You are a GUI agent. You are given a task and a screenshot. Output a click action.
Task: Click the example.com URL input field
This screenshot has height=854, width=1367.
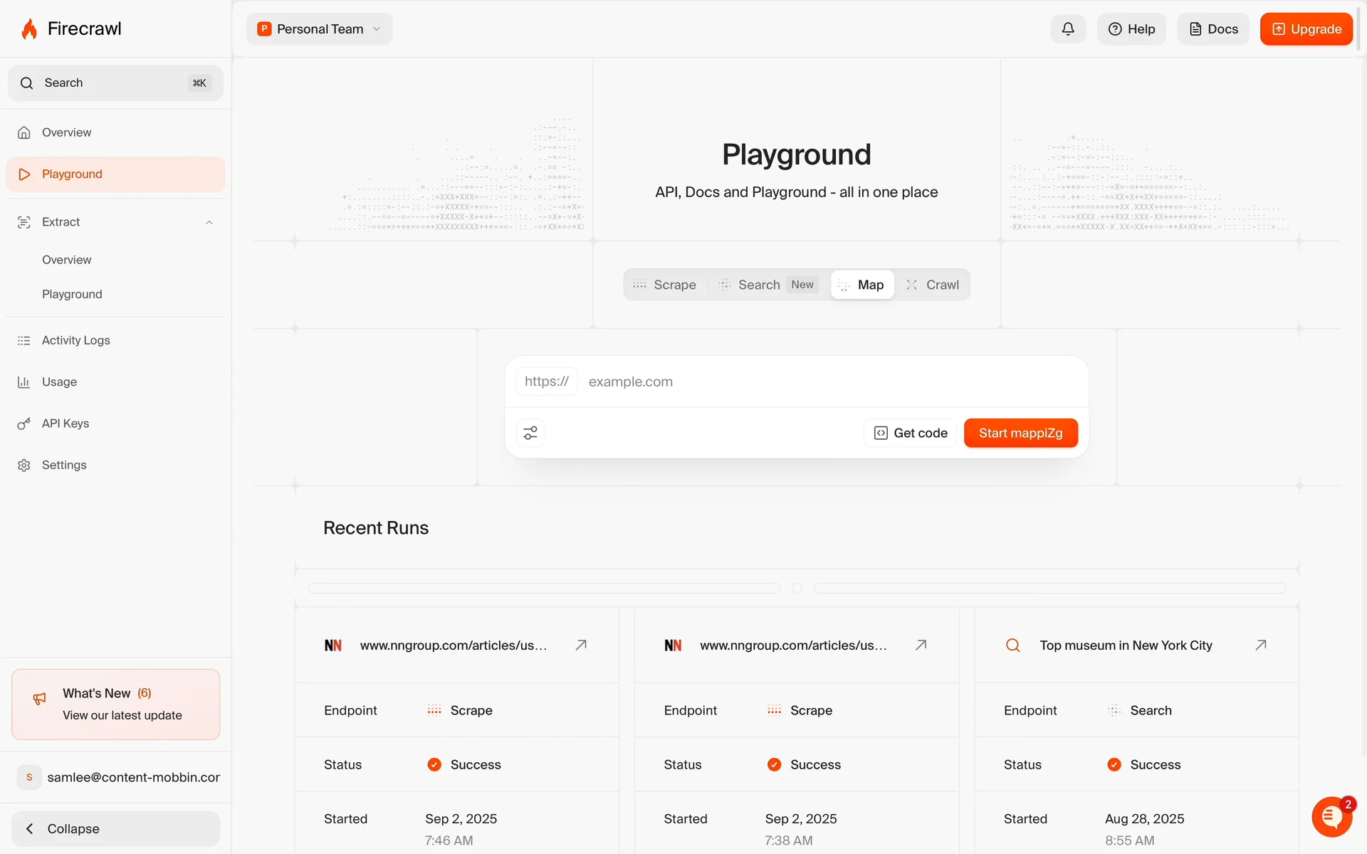coord(826,381)
